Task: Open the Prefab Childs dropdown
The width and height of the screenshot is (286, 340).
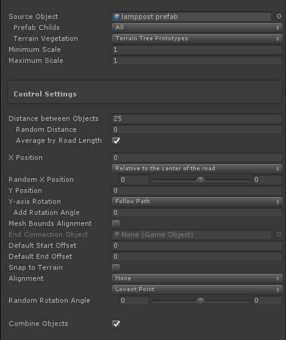Action: (x=197, y=27)
